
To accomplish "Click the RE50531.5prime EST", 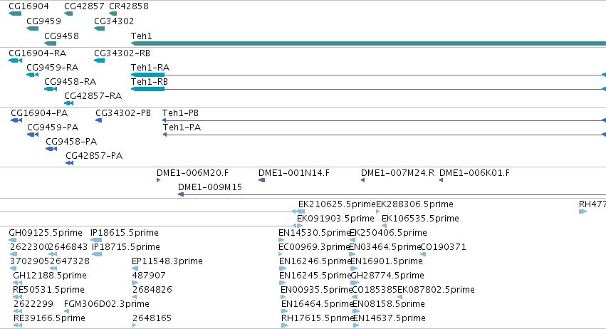I will (x=17, y=297).
